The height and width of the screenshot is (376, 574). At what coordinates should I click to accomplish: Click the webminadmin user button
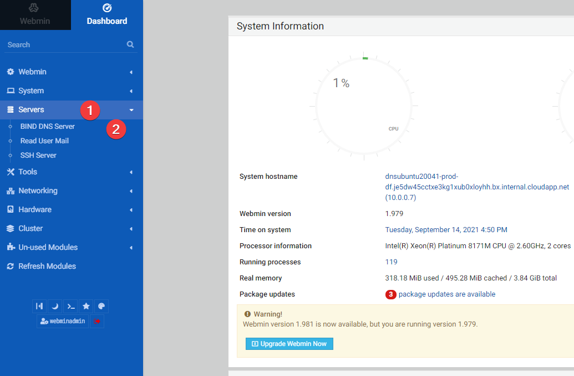[x=63, y=322]
